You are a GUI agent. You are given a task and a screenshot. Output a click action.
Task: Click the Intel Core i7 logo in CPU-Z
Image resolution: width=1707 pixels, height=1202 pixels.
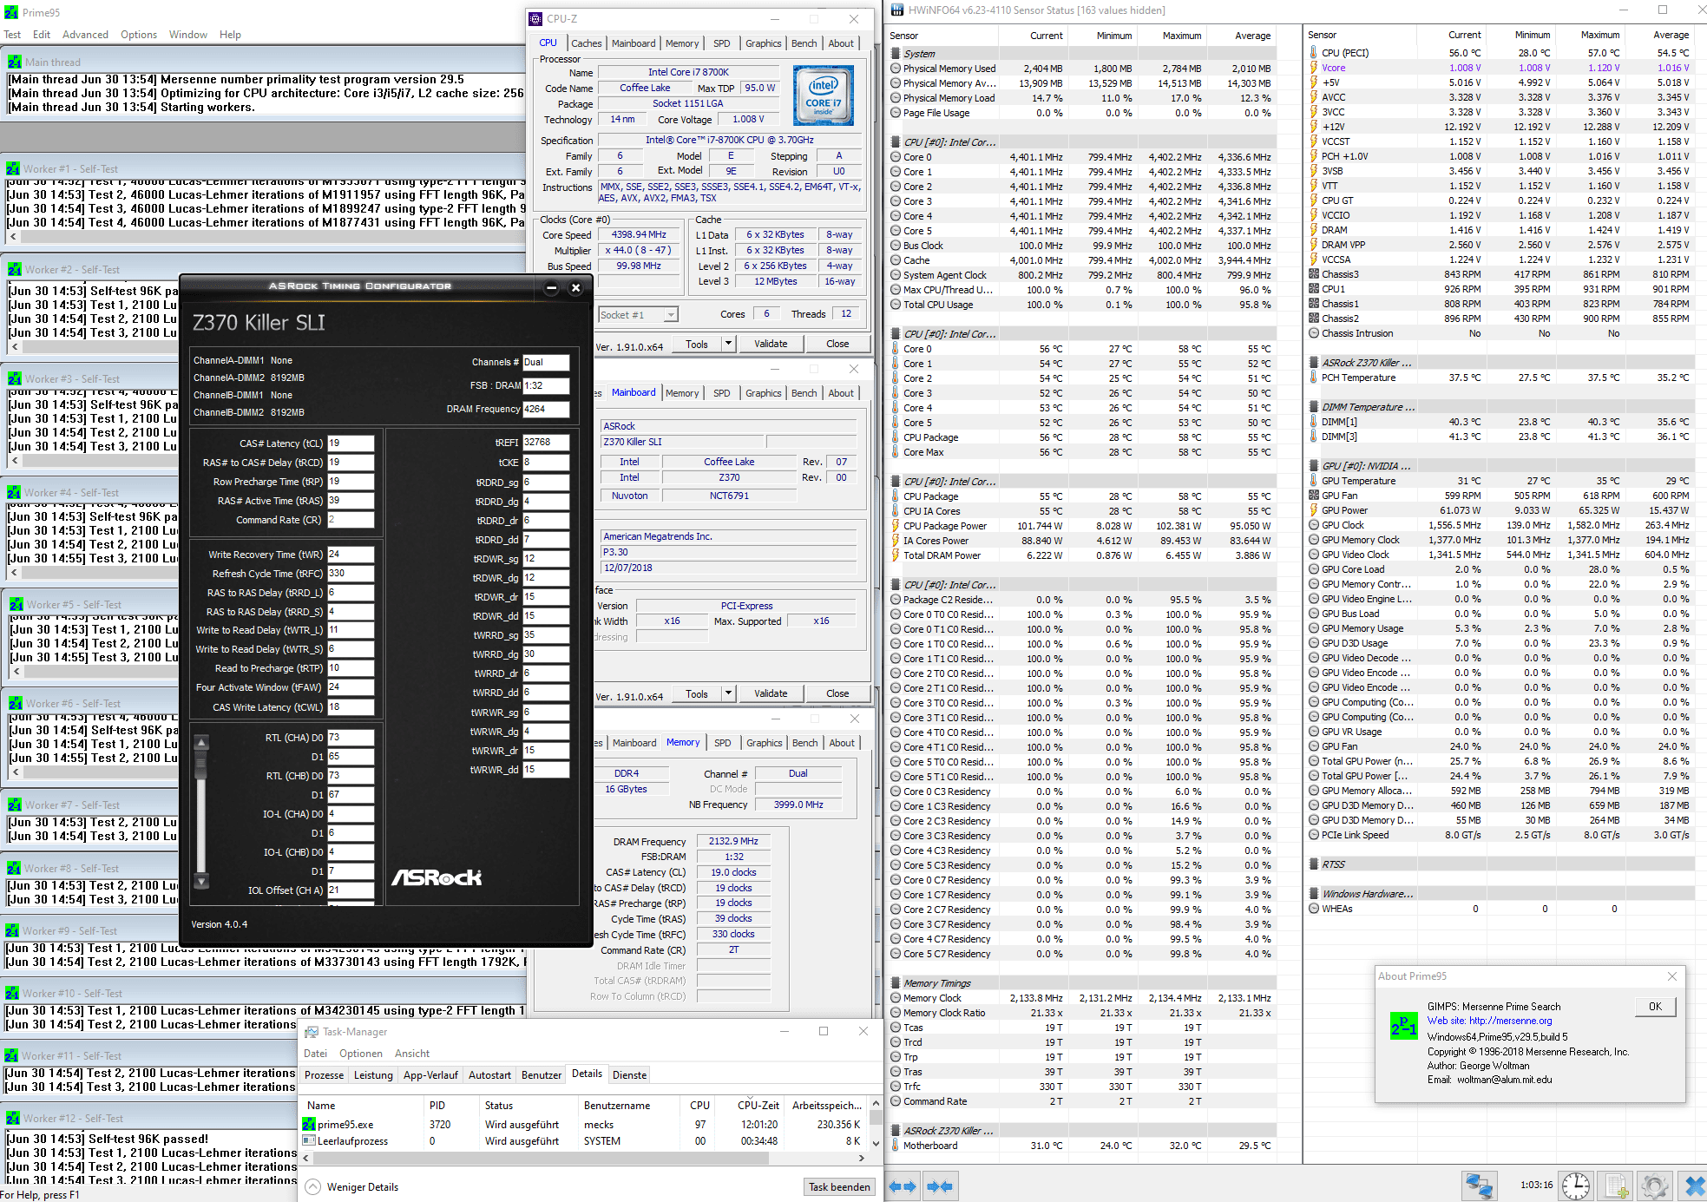[823, 95]
